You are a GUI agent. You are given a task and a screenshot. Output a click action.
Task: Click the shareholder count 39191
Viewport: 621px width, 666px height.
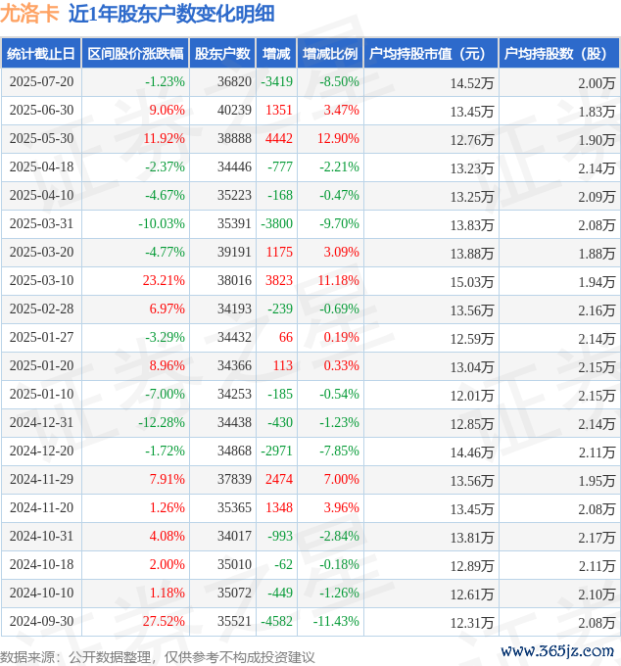click(234, 252)
